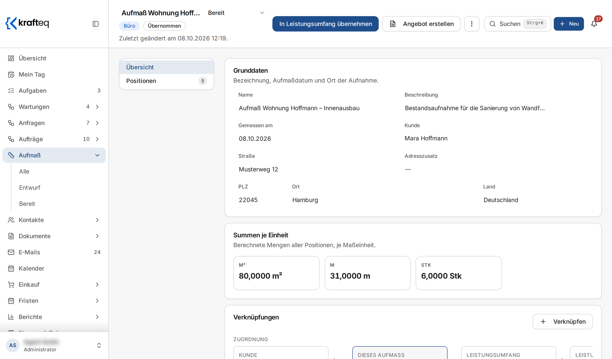Click the 80,0000 m² summary card
The width and height of the screenshot is (612, 359).
pyautogui.click(x=276, y=273)
